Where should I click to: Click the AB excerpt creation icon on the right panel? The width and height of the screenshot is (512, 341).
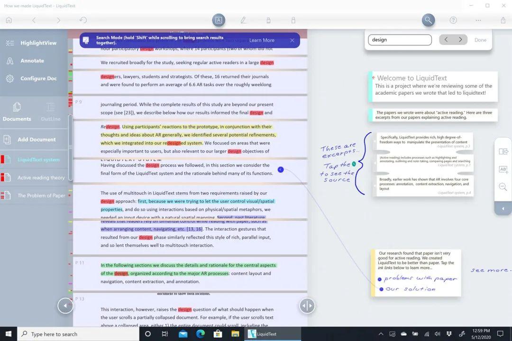pyautogui.click(x=503, y=170)
